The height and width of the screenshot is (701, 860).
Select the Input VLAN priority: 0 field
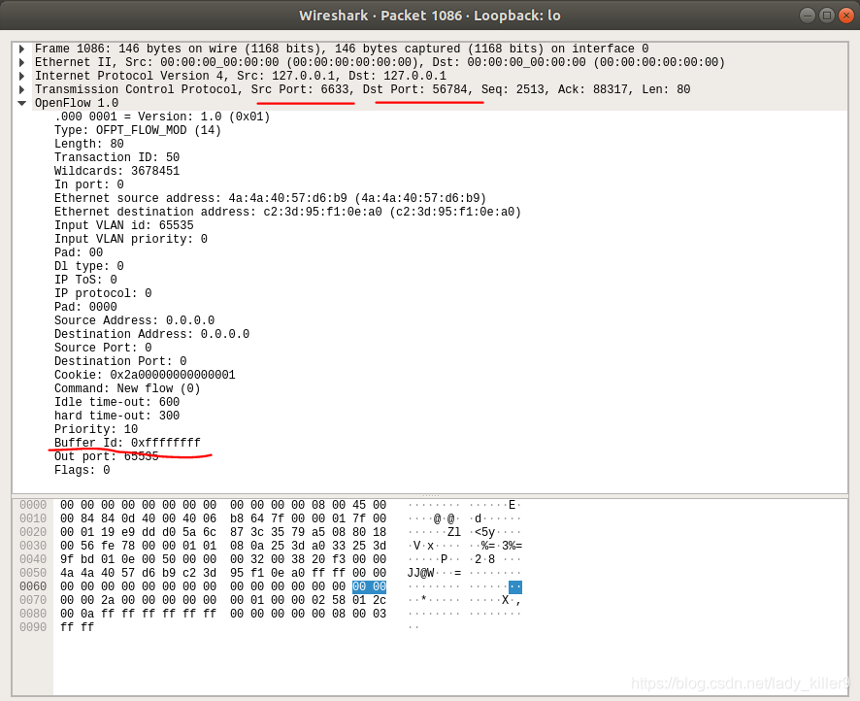pyautogui.click(x=130, y=239)
